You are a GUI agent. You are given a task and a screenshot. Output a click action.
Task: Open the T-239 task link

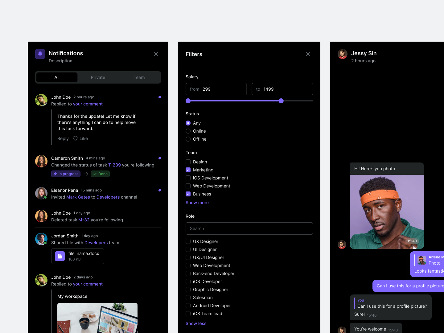[x=114, y=165]
